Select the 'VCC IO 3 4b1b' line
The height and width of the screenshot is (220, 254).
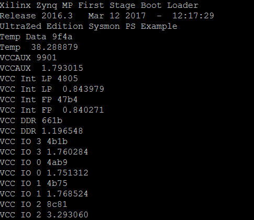[34, 141]
